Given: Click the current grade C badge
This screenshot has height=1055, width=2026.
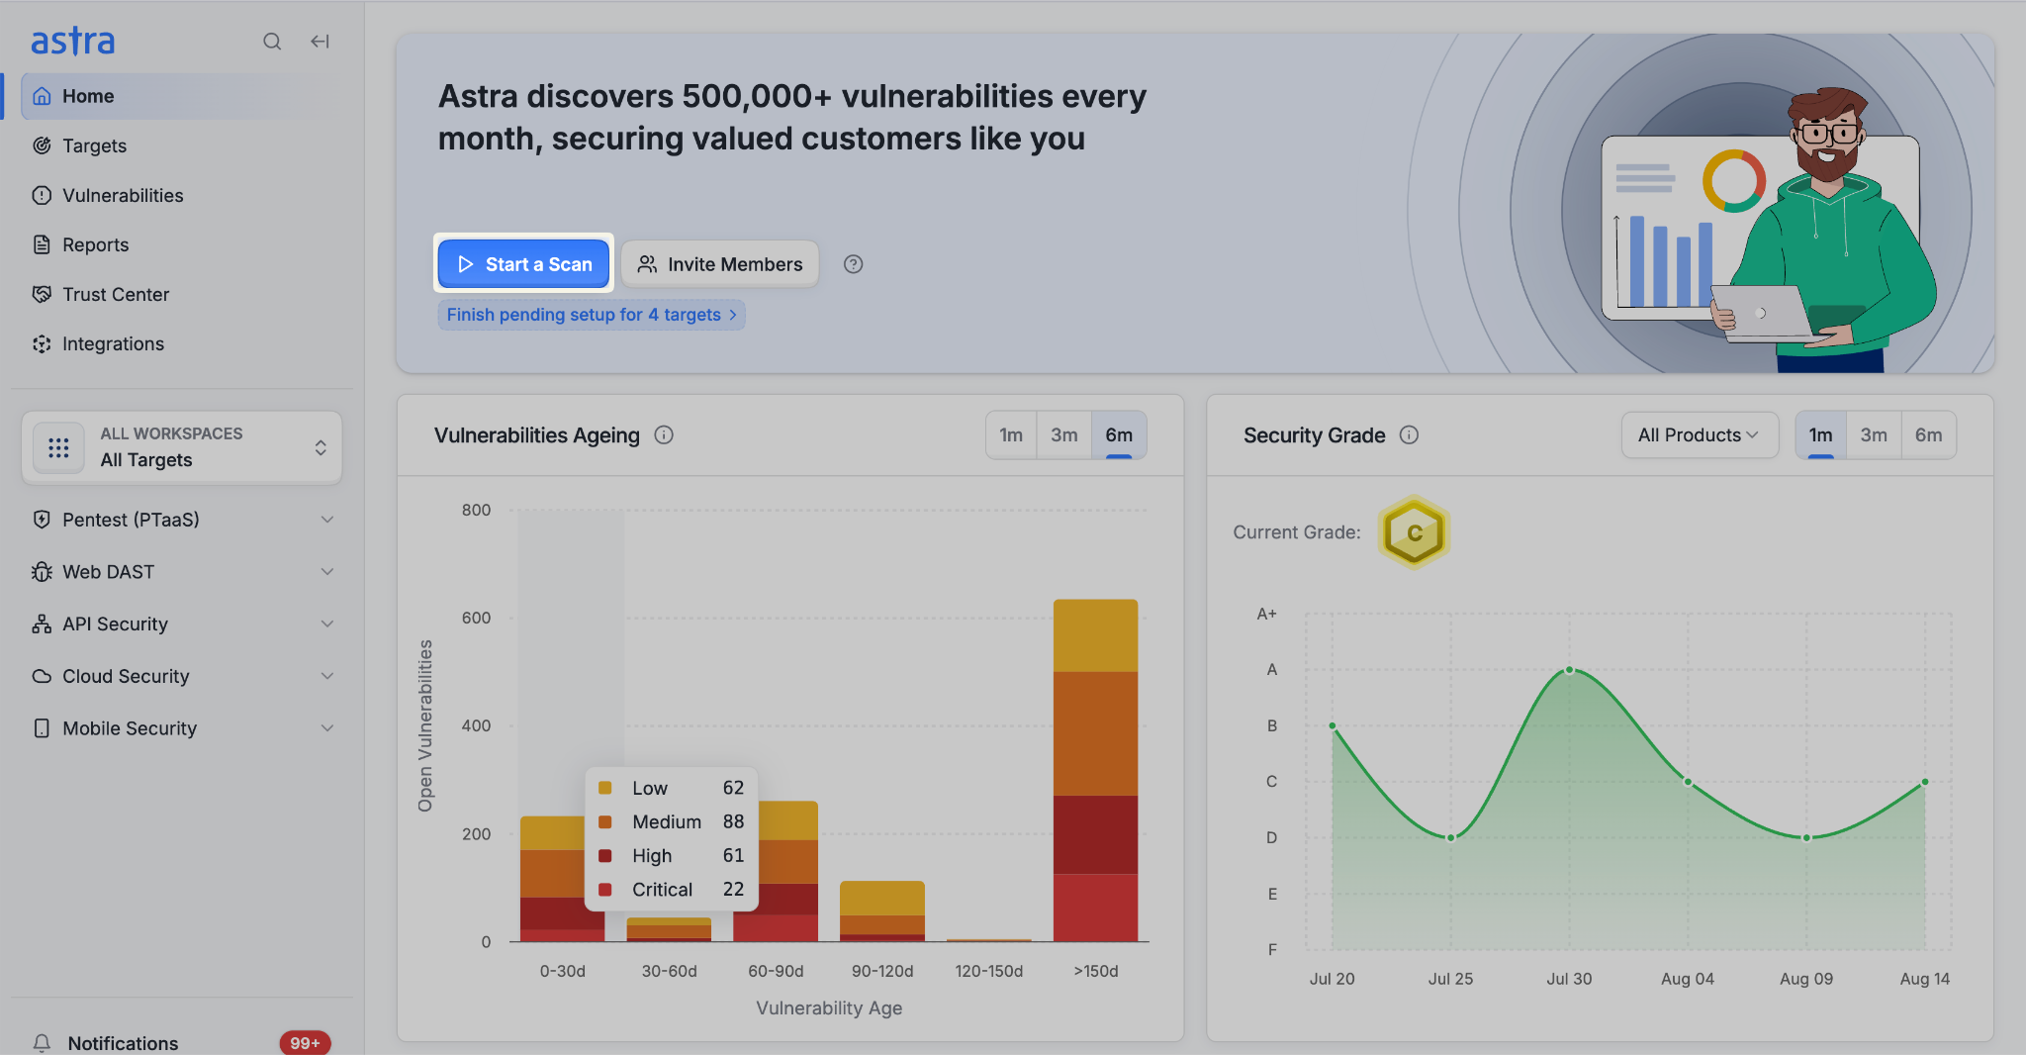Looking at the screenshot, I should pyautogui.click(x=1415, y=532).
